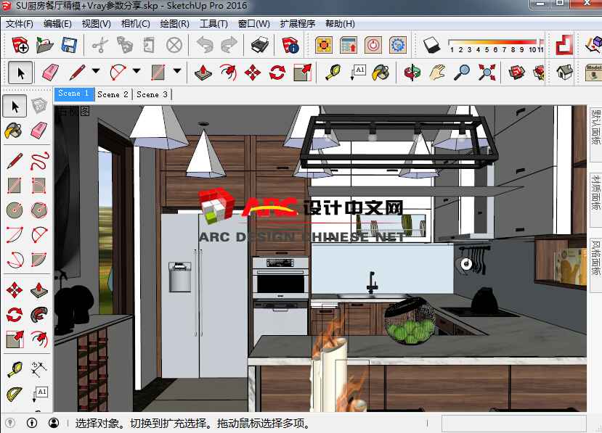
Task: Switch to the Scene 2 tab
Action: coord(113,94)
